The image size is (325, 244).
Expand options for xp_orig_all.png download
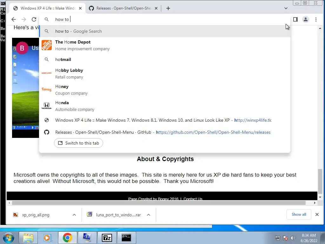(74, 215)
